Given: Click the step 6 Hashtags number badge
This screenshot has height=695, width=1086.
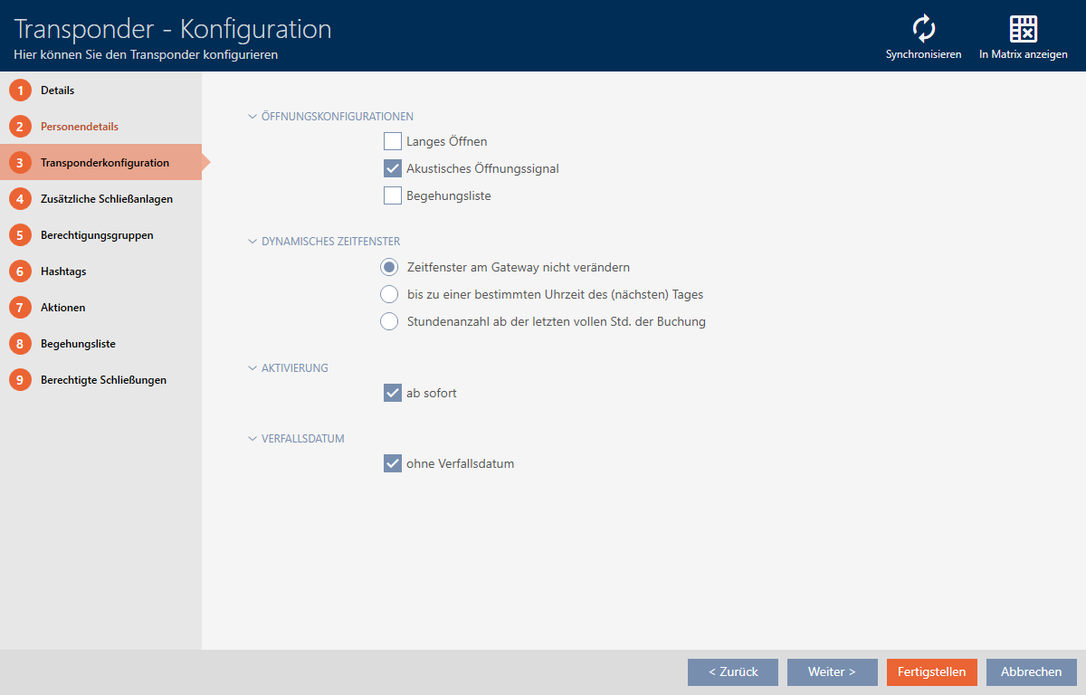Looking at the screenshot, I should point(20,271).
